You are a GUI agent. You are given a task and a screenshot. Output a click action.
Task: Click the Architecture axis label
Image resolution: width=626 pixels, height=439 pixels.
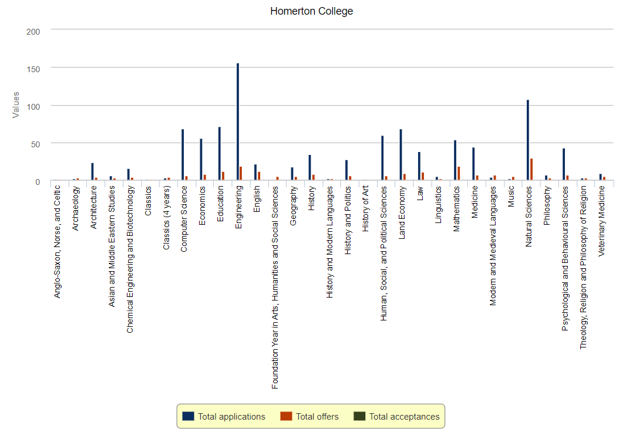[x=93, y=208]
